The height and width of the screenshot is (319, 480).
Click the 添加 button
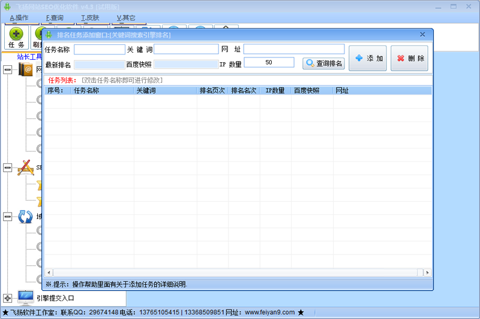coord(368,58)
